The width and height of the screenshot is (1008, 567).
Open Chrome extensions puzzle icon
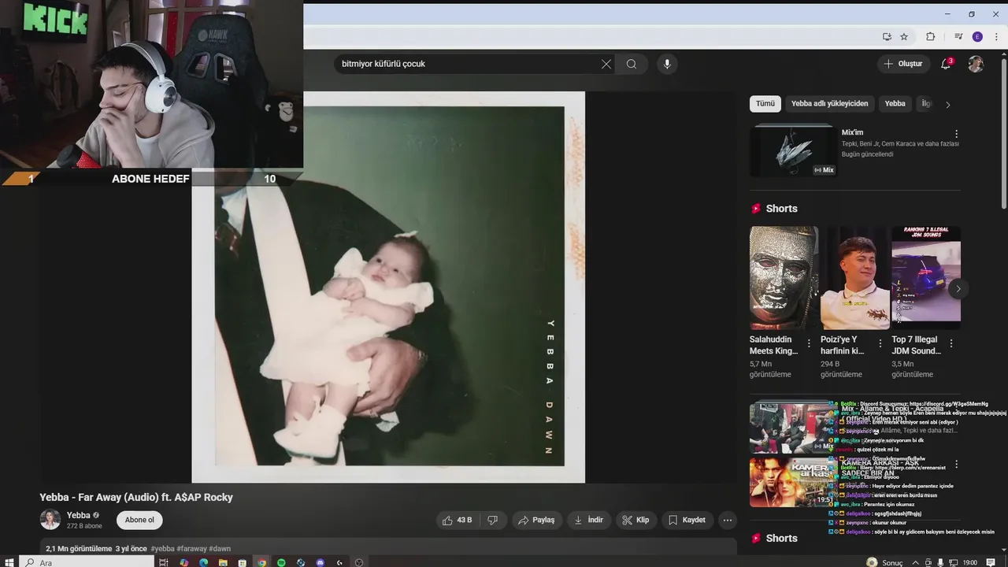coord(930,36)
